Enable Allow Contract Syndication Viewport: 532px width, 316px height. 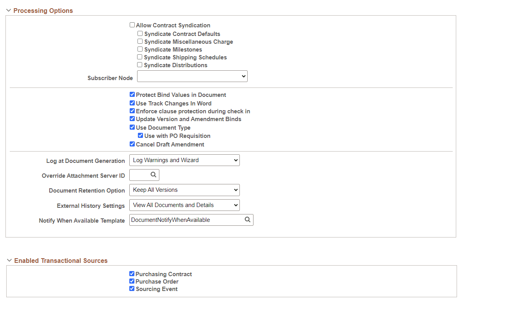(132, 25)
